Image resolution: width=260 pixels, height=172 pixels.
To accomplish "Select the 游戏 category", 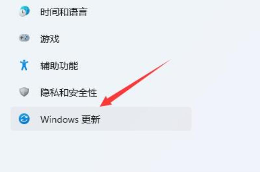I will (101, 39).
